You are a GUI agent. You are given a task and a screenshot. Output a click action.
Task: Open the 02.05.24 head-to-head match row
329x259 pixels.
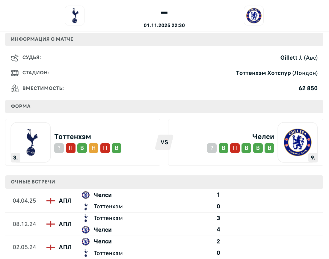[x=164, y=247]
